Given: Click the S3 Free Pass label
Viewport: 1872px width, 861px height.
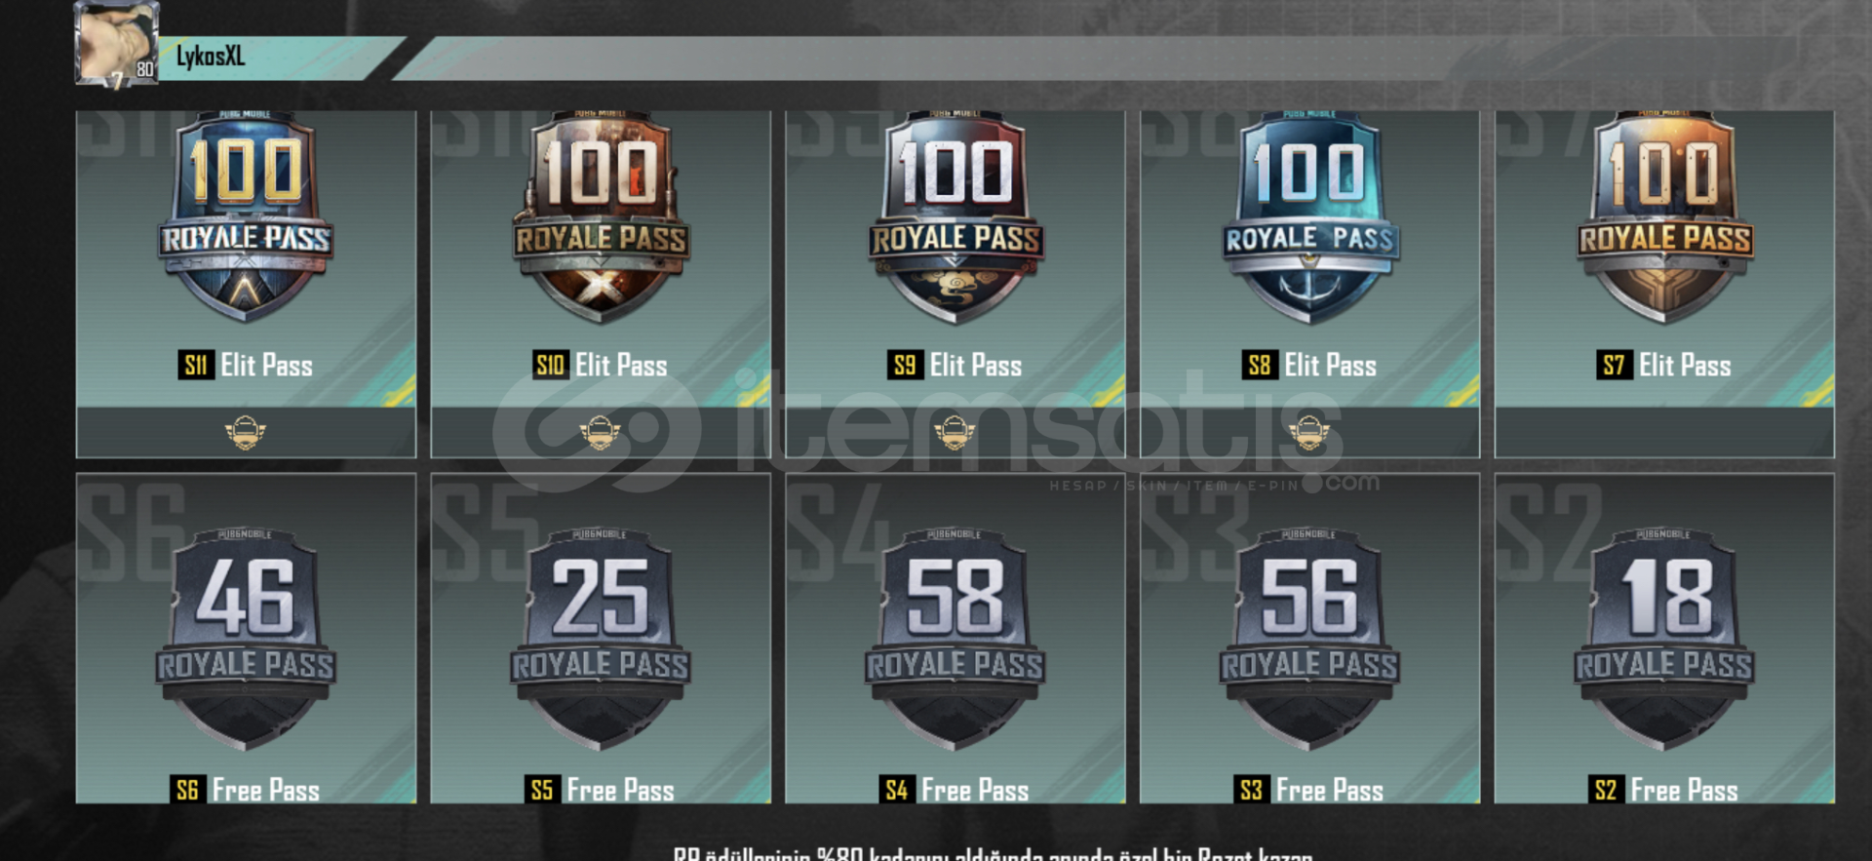Looking at the screenshot, I should [1308, 790].
